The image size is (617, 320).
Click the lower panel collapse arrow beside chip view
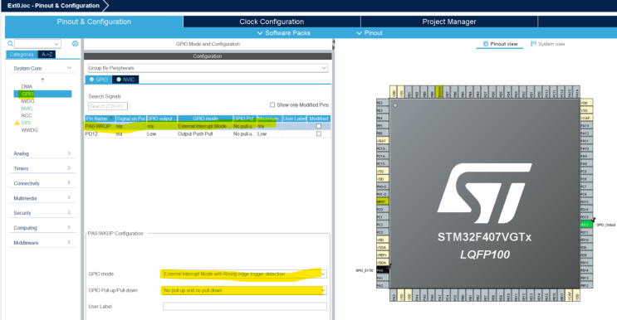tap(334, 48)
